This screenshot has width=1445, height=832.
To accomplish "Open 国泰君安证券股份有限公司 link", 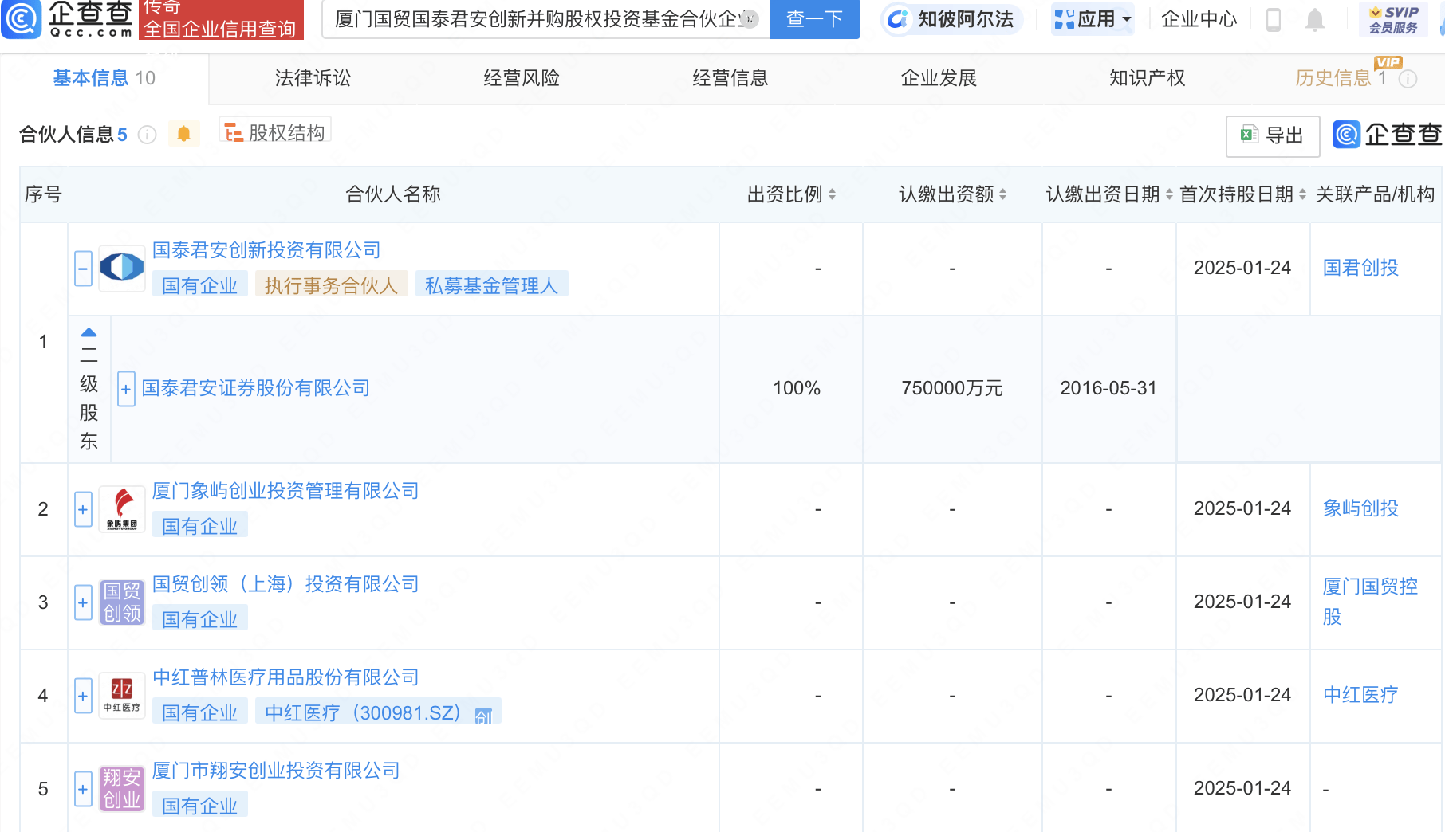I will (256, 388).
